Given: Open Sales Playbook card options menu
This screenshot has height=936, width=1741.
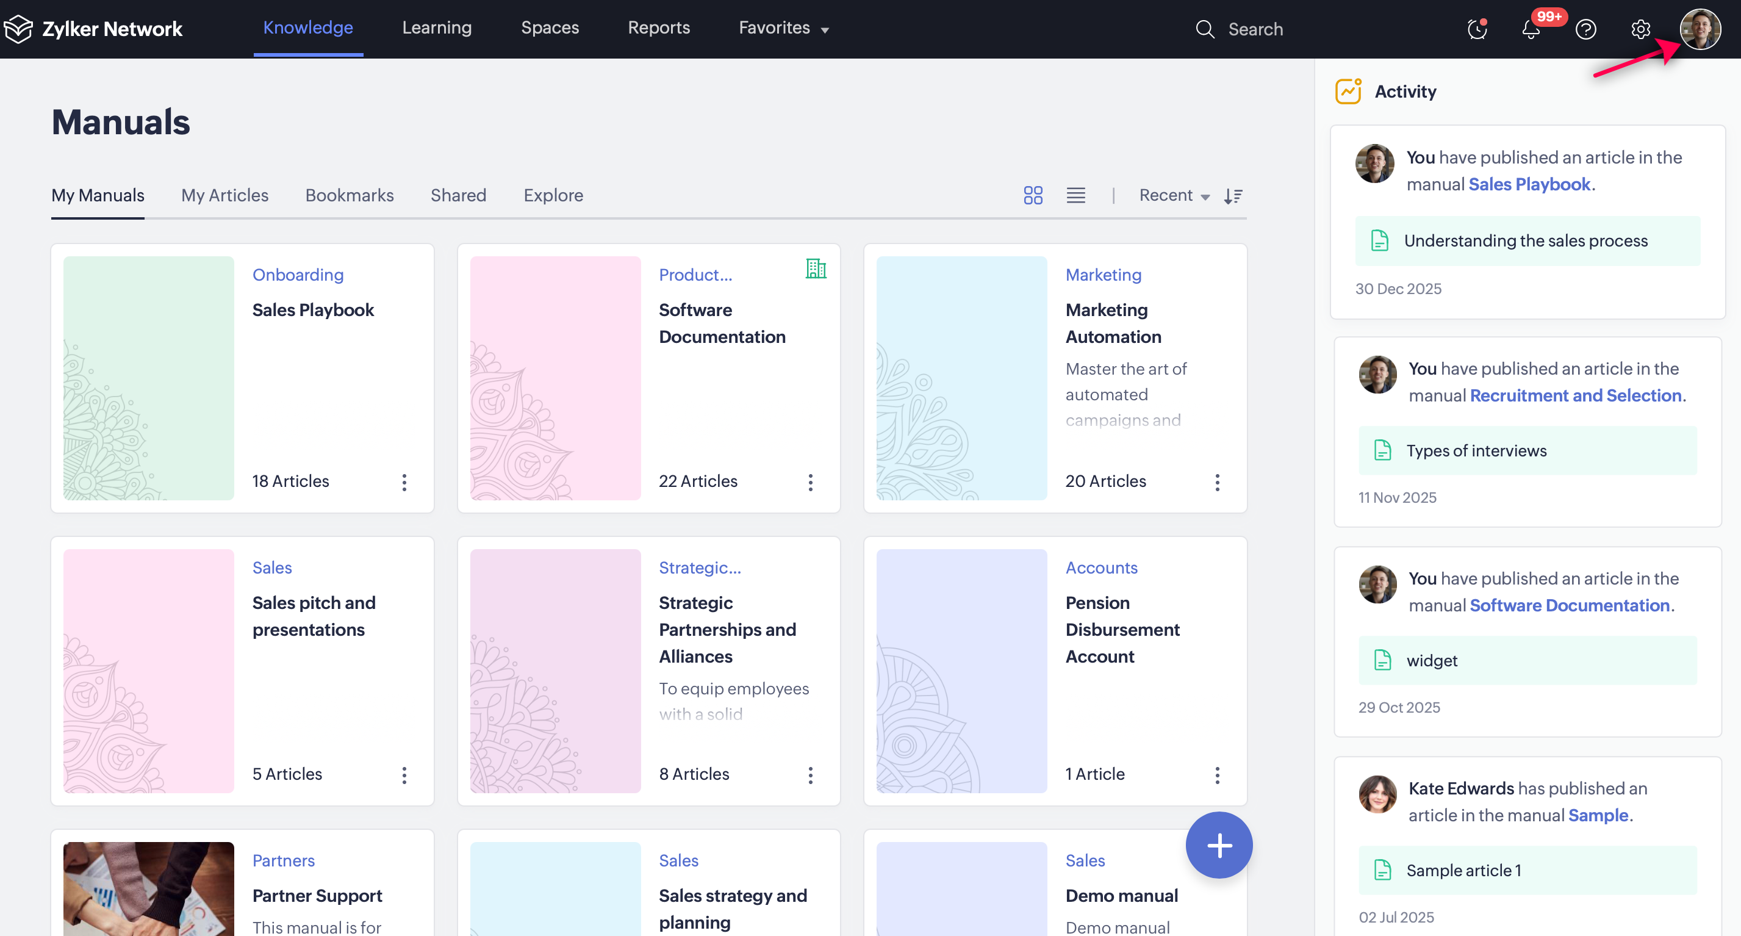Looking at the screenshot, I should [404, 482].
